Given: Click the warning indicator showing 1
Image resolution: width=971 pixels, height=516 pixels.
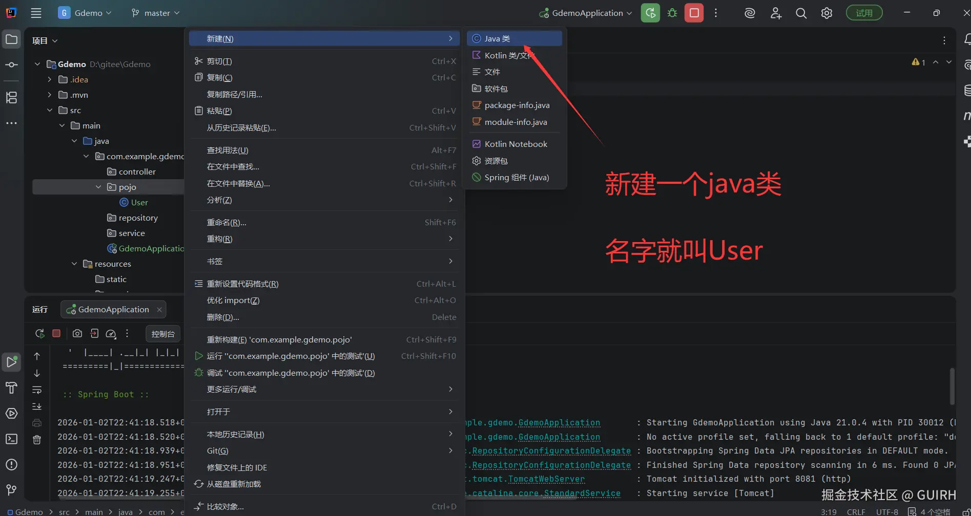Looking at the screenshot, I should [918, 62].
